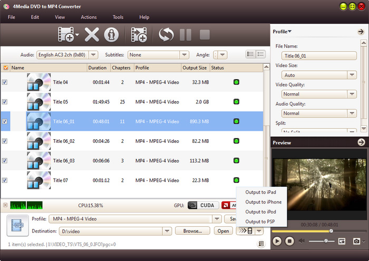Screen dimensions: 369x261
Task: Click the CUDA GPU acceleration button
Action: coord(203,205)
